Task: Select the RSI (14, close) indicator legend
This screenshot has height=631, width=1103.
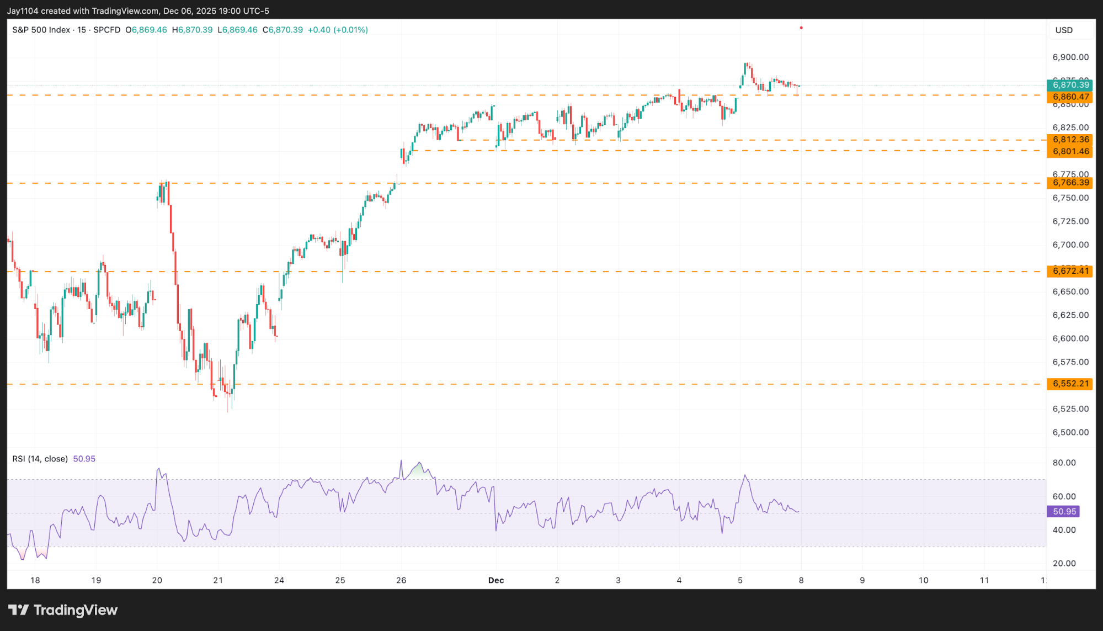Action: pos(40,459)
